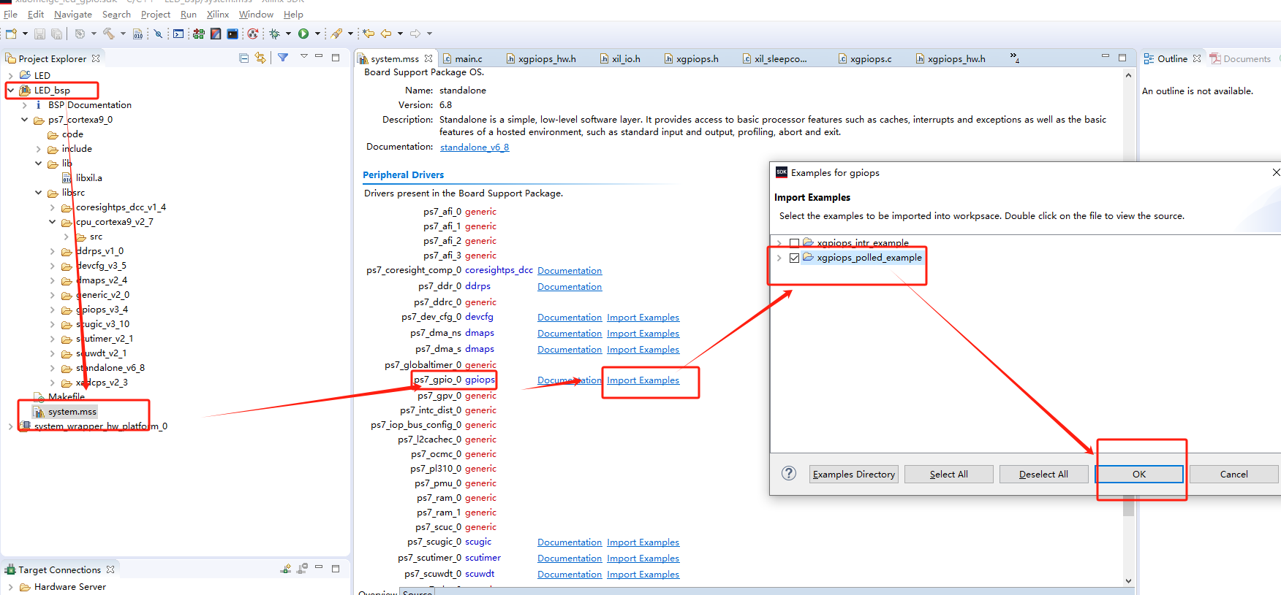Expand the coresightps_dcc_v1_4 folder

[x=53, y=207]
